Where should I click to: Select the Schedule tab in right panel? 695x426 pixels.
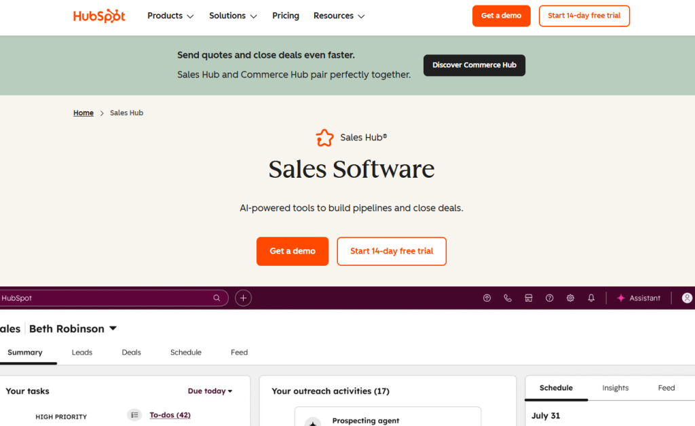(557, 388)
